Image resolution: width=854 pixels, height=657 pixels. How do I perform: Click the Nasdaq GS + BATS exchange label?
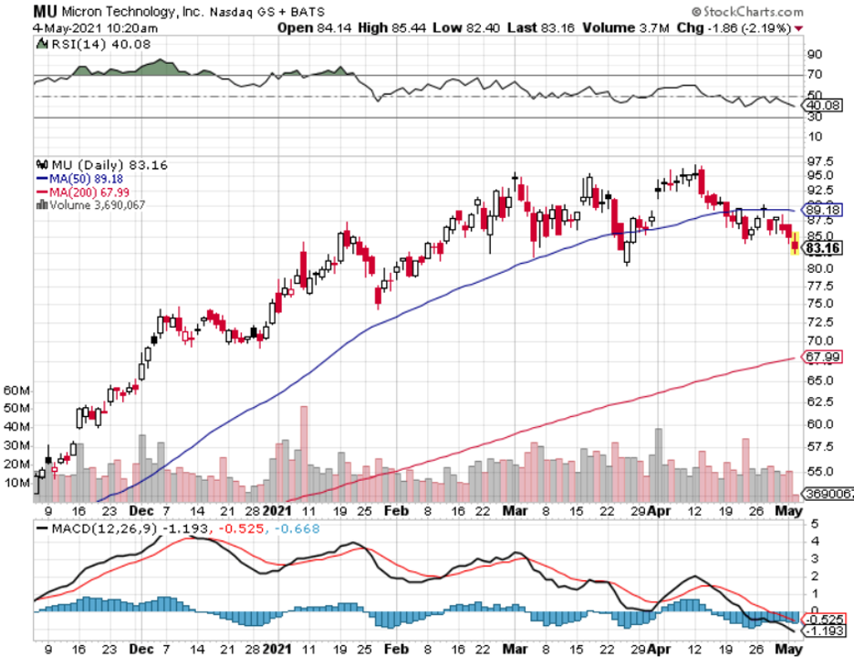266,12
